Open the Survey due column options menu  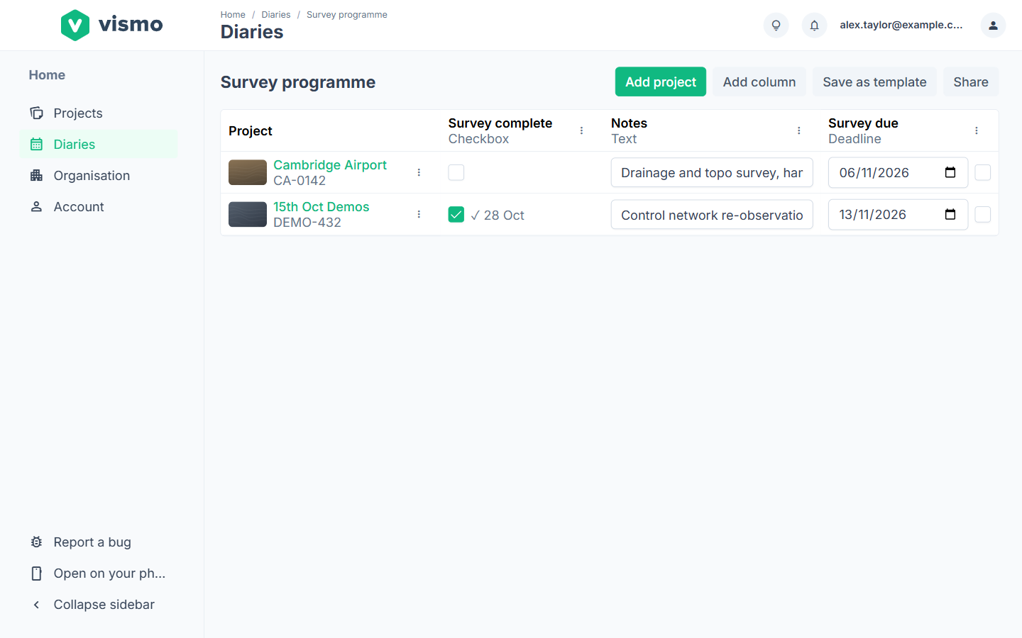pos(977,130)
